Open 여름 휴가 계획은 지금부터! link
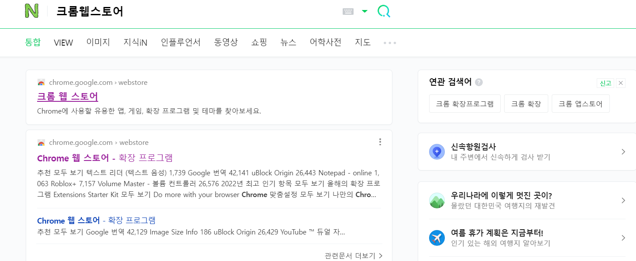636x261 pixels. [497, 233]
